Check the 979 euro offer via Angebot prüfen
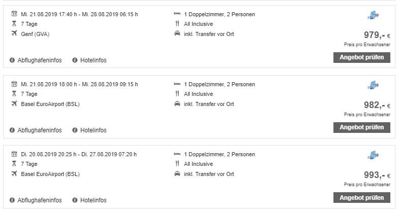Image resolution: width=399 pixels, height=212 pixels. pos(361,57)
